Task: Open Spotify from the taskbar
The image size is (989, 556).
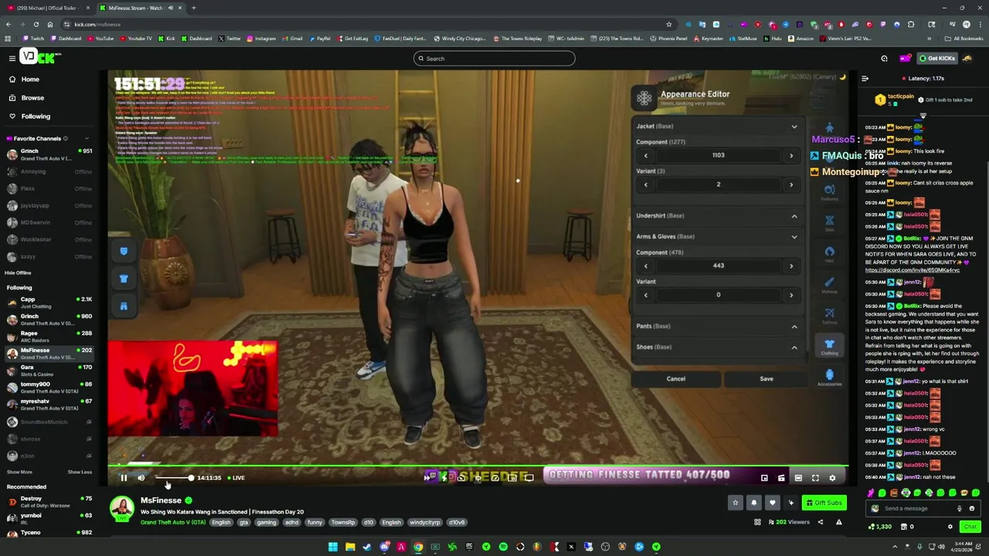Action: (x=503, y=547)
